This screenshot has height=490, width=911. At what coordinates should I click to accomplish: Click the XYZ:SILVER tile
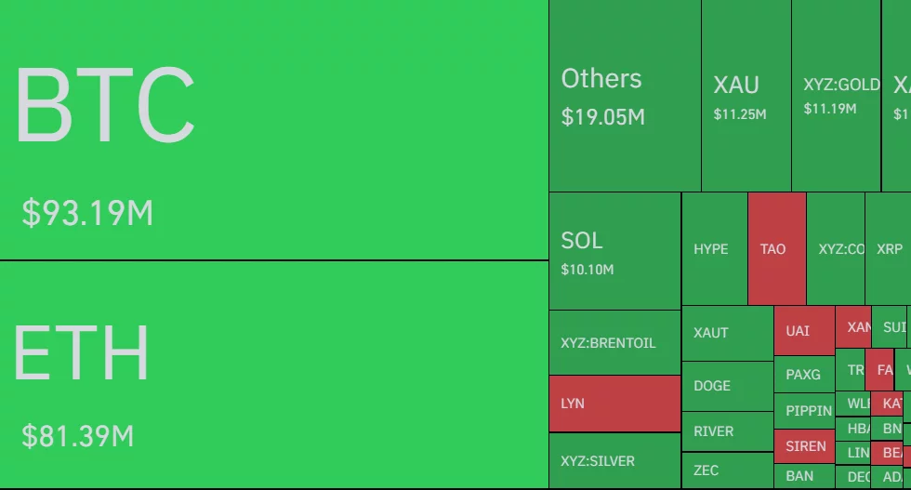(x=614, y=460)
